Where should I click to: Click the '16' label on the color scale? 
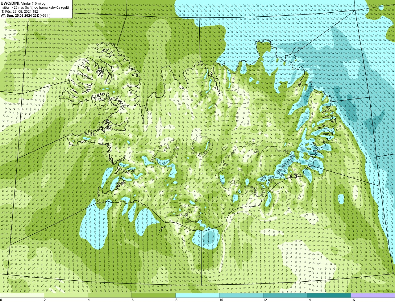[353, 300]
